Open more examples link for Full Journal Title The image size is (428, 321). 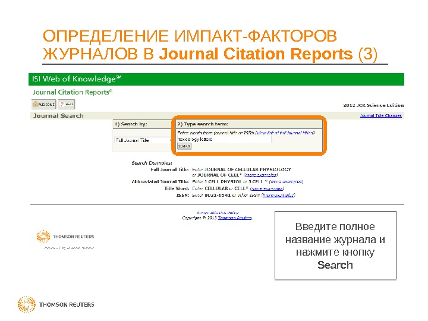point(261,175)
